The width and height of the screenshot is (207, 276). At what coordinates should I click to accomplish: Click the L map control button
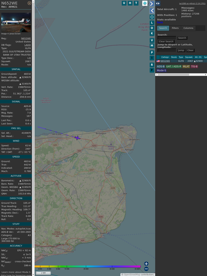152,23
